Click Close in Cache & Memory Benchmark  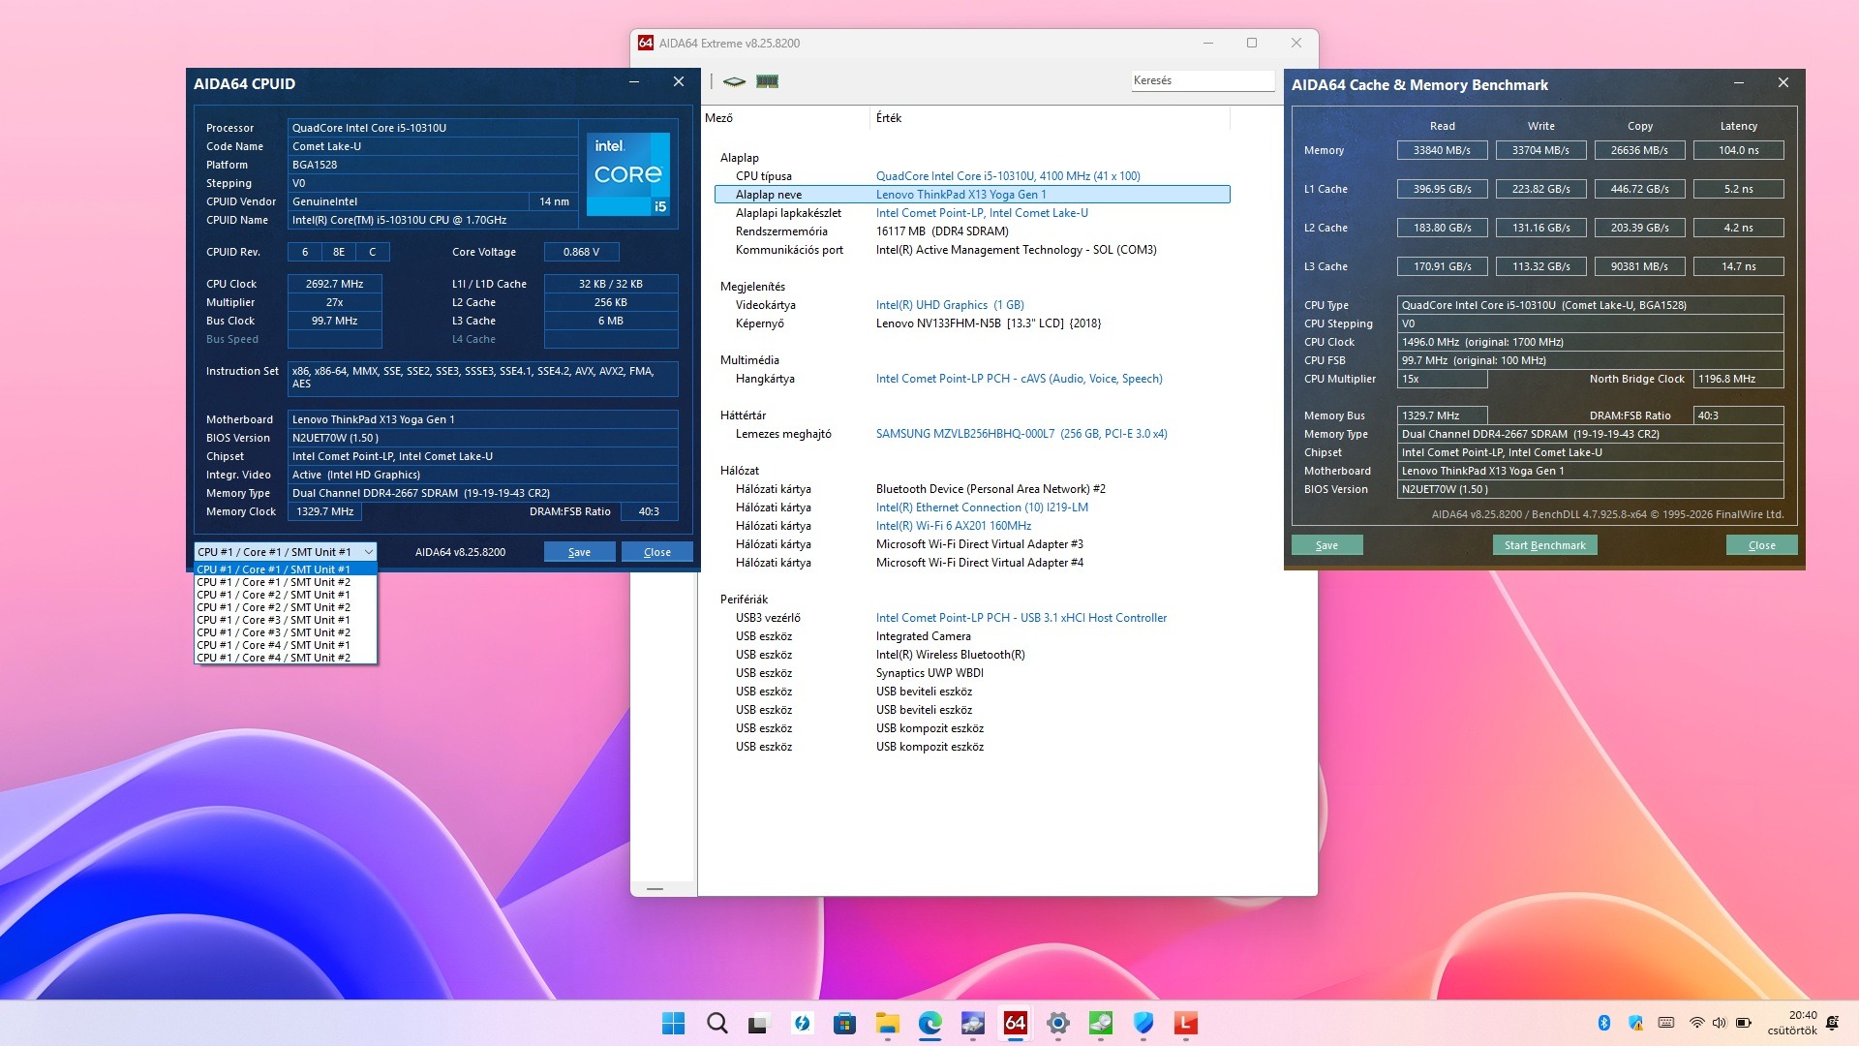(1760, 545)
